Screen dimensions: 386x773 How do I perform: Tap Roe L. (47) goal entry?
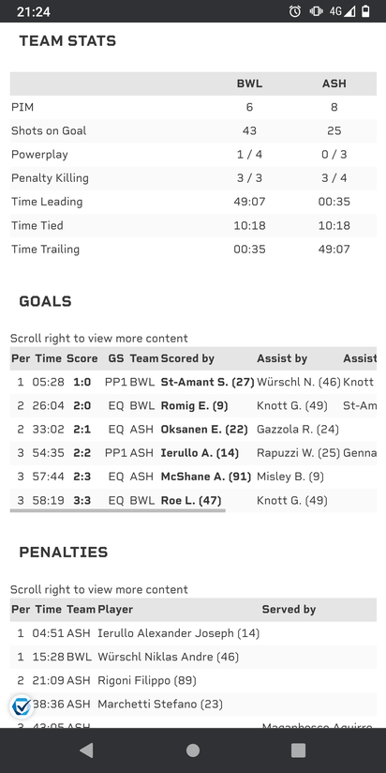point(191,500)
